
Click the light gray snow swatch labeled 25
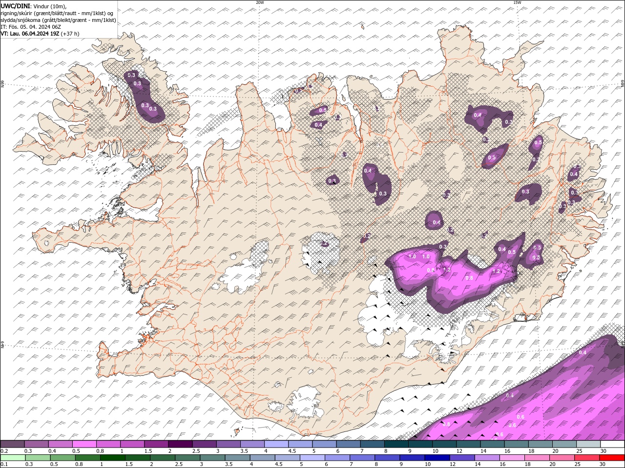point(588,444)
